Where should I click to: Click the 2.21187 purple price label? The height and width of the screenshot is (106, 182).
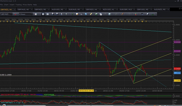tap(177, 51)
